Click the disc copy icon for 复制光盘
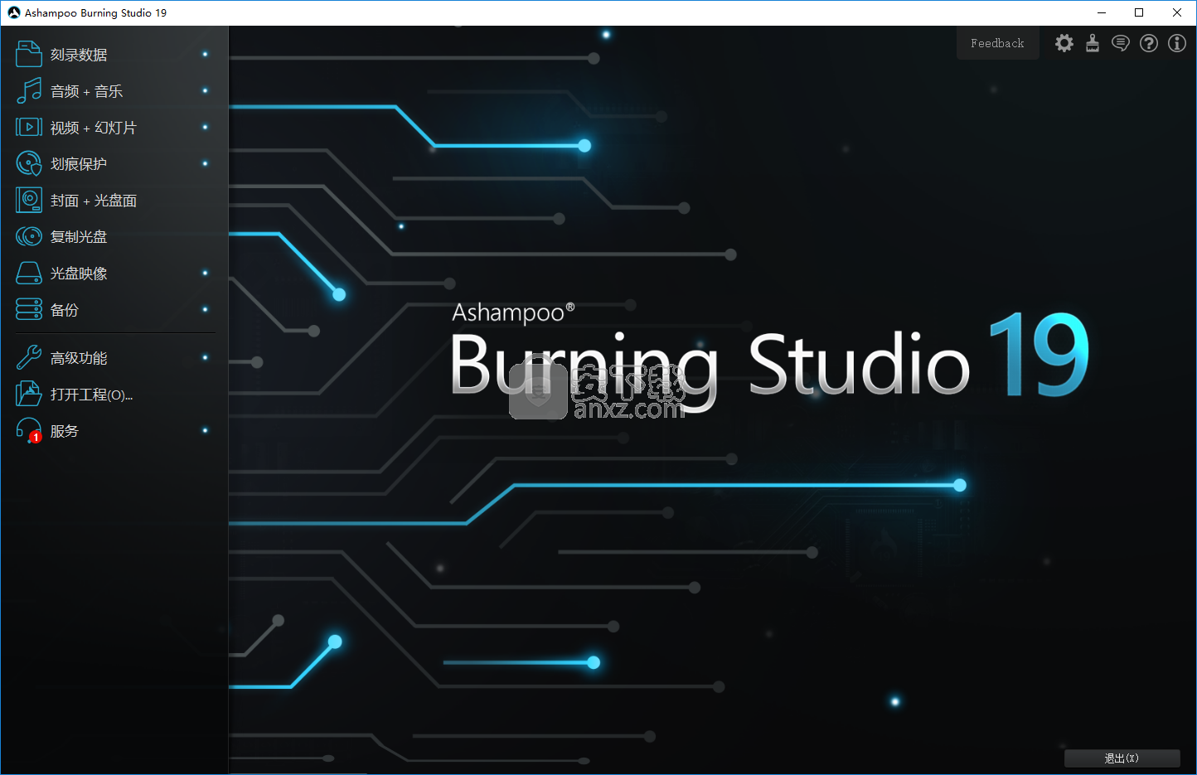Viewport: 1197px width, 775px height. click(x=29, y=236)
